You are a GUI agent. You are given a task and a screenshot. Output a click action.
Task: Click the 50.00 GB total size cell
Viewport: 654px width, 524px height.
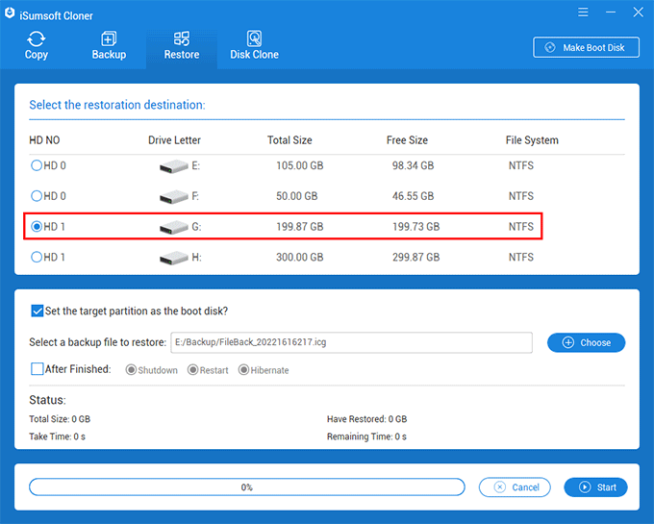click(x=296, y=196)
